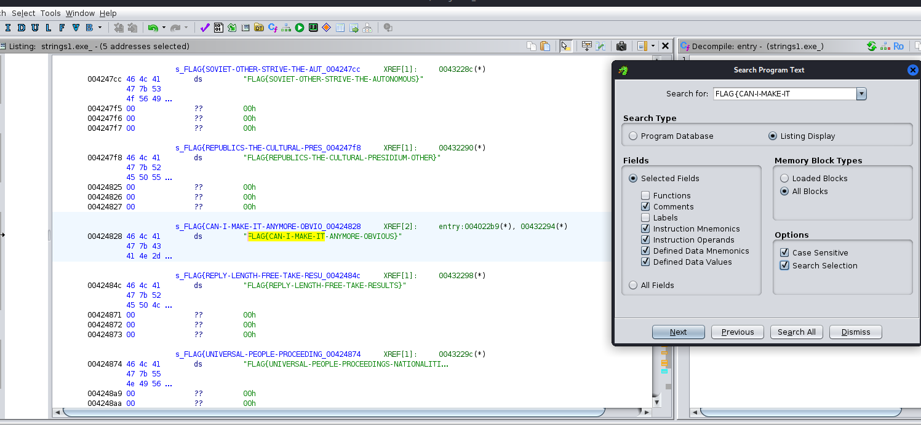Open the Decompiler (Cf) toolbar icon

click(x=273, y=28)
